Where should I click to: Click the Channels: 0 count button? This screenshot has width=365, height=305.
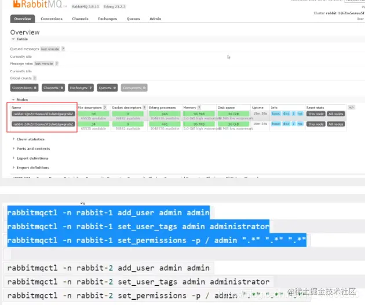[53, 88]
